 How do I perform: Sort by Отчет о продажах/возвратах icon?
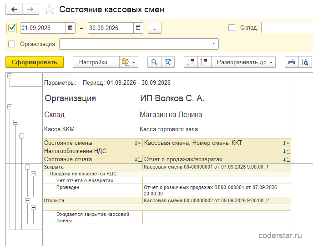point(287,159)
